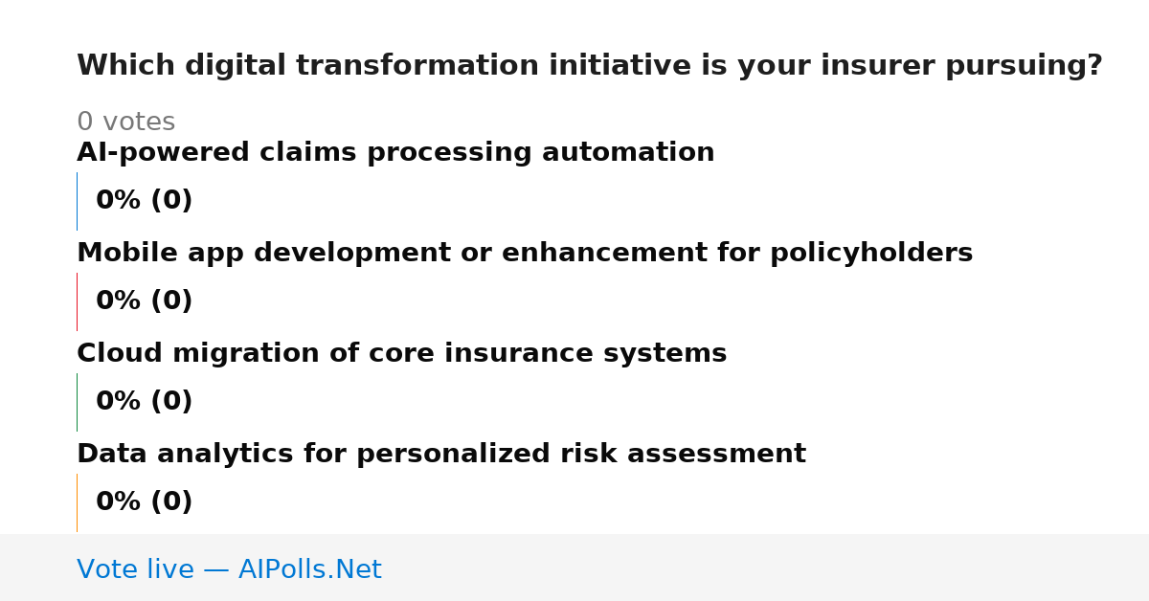Select Mobile app development or enhancement option
Viewport: 1149px width, 601px height.
[x=525, y=254]
